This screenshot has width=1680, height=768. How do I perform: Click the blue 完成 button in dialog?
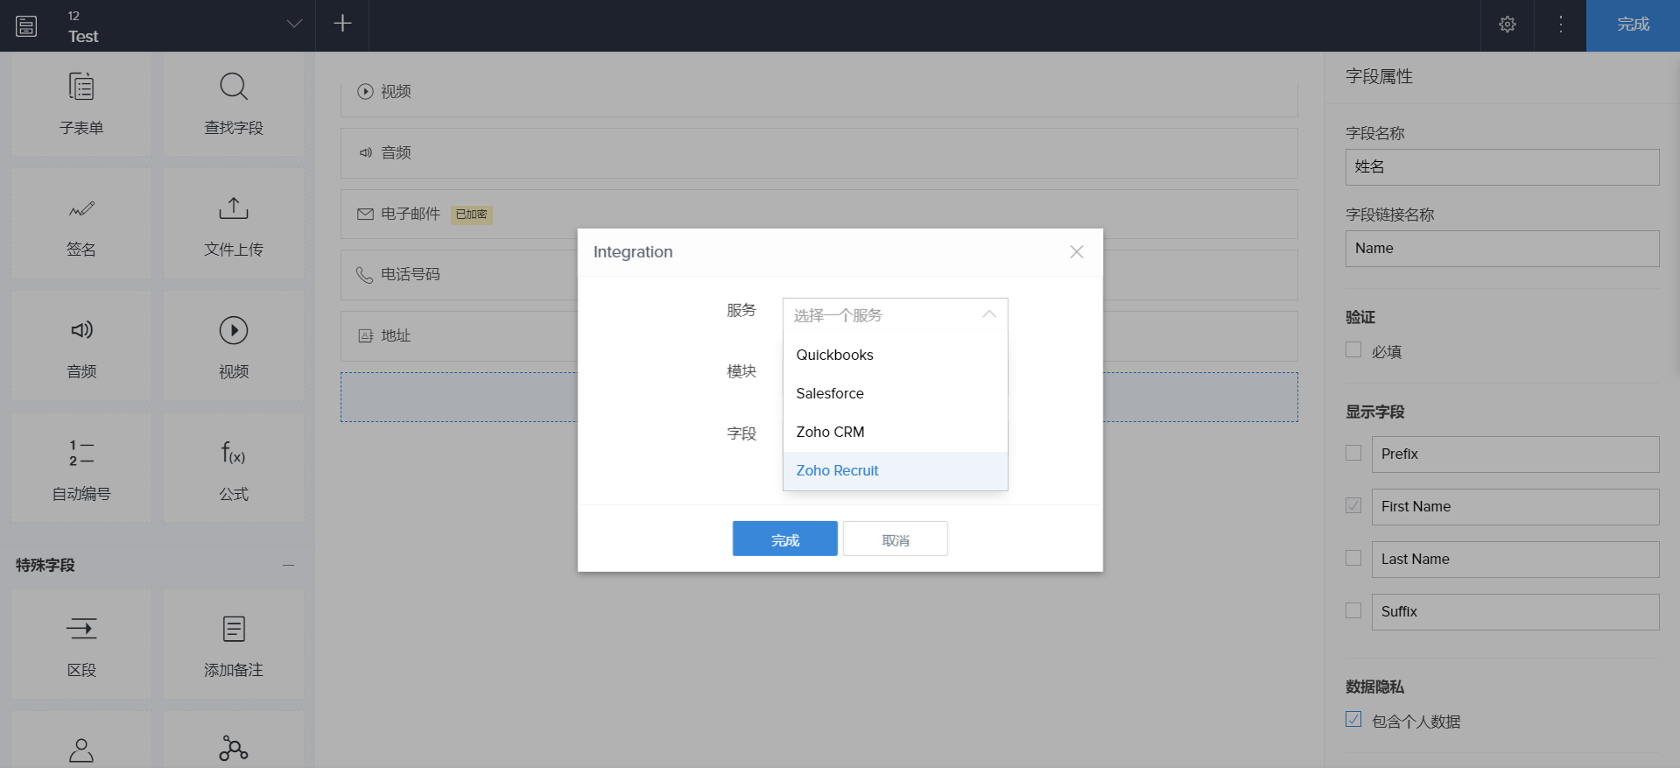[784, 539]
